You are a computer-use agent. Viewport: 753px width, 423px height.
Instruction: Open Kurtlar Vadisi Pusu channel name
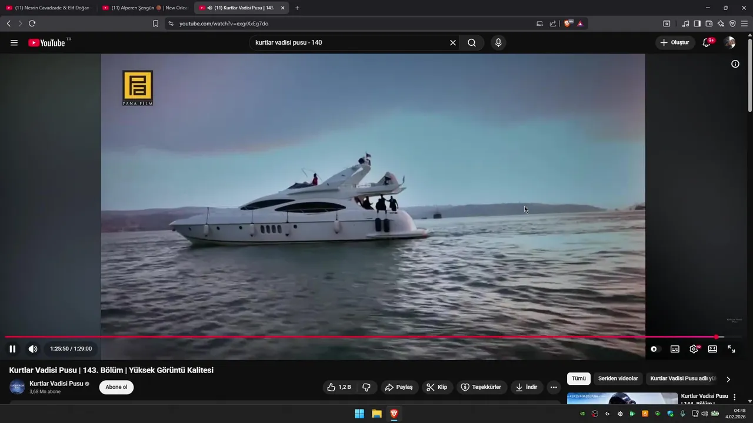(56, 384)
